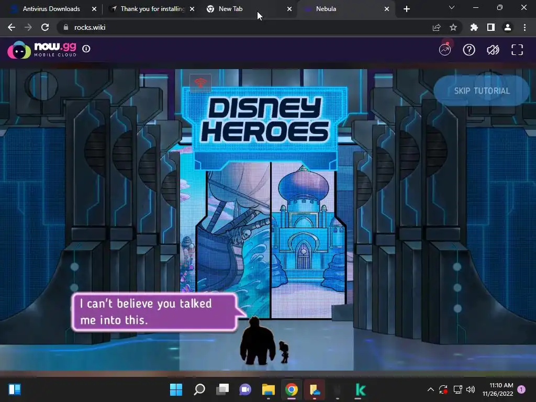The width and height of the screenshot is (536, 402).
Task: Click the now.gg Mobile Cloud logo
Action: [42, 50]
